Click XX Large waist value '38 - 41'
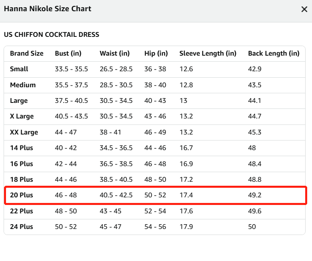The image size is (312, 261). click(110, 132)
